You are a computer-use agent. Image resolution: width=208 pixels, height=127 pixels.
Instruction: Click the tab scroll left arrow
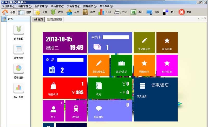(x=199, y=18)
